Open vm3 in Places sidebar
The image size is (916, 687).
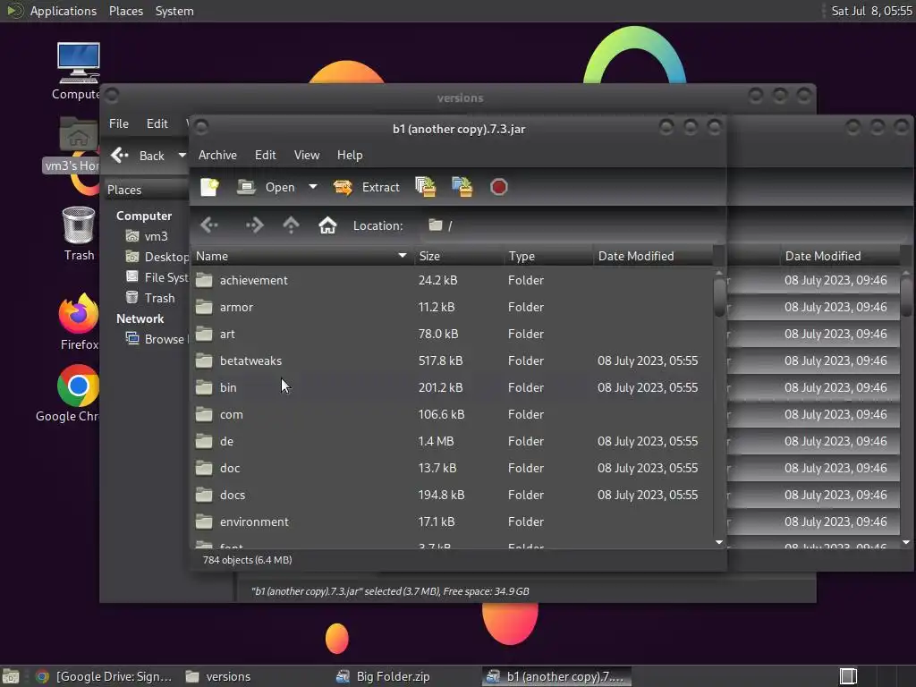click(x=148, y=236)
